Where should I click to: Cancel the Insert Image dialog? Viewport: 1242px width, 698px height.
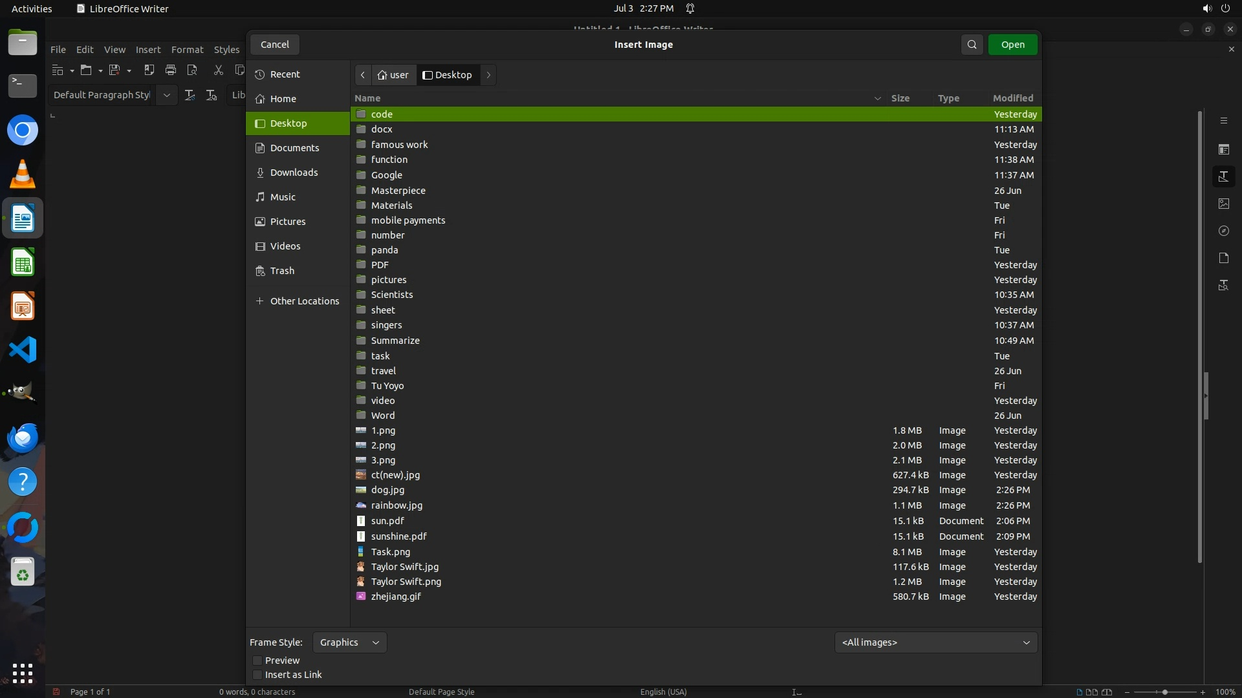[275, 45]
